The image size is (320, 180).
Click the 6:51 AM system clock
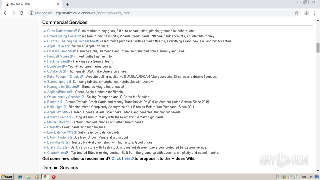[x=307, y=177]
